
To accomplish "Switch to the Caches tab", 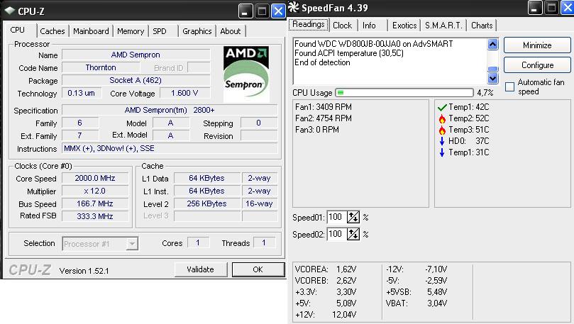I will point(53,31).
